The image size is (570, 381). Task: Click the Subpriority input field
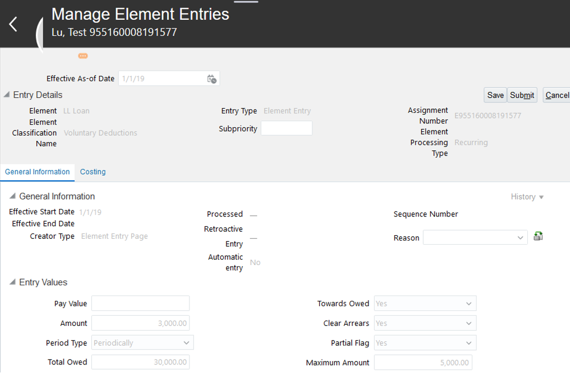coord(287,128)
